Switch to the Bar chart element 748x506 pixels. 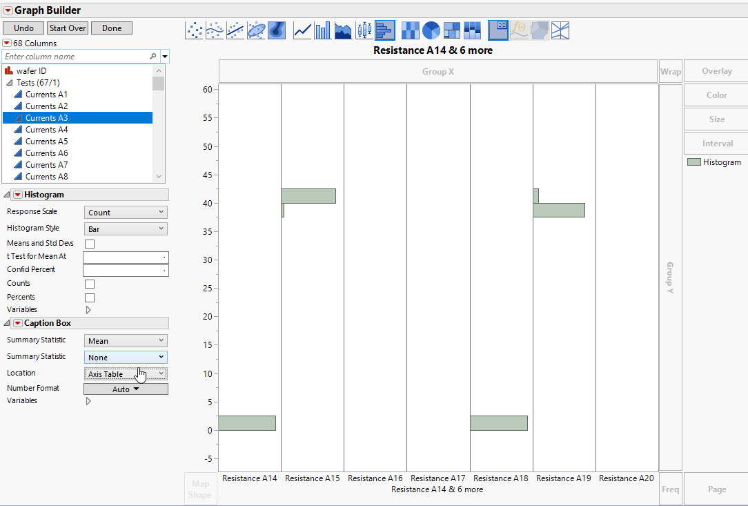coord(322,30)
